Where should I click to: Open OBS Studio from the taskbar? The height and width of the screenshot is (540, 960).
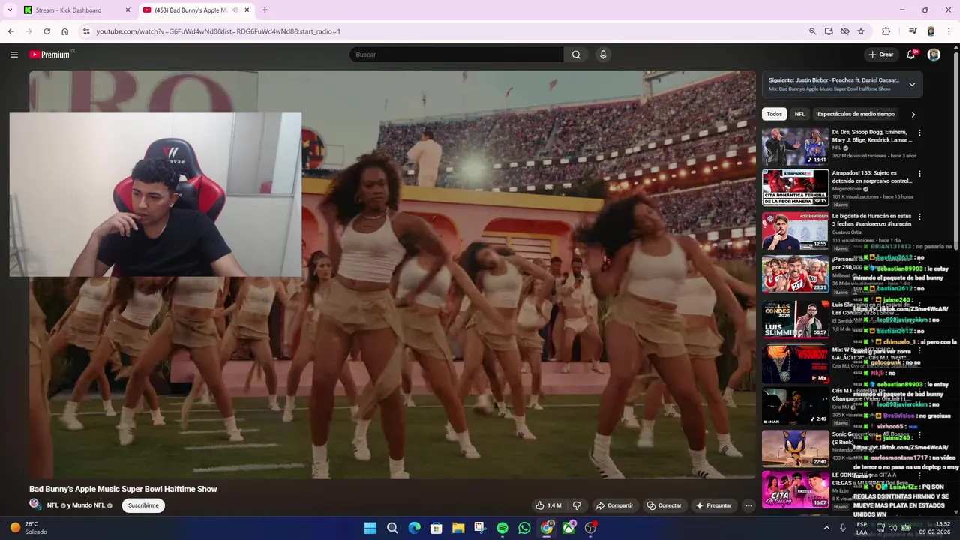[590, 528]
